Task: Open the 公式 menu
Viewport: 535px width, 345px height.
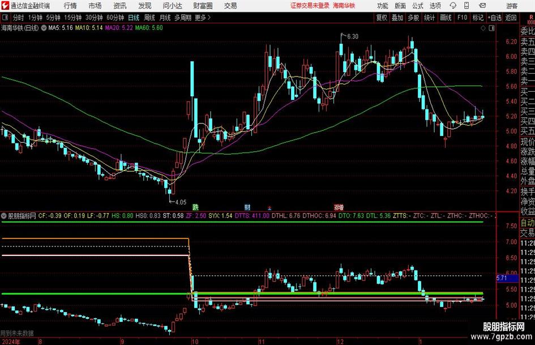Action: pyautogui.click(x=418, y=6)
